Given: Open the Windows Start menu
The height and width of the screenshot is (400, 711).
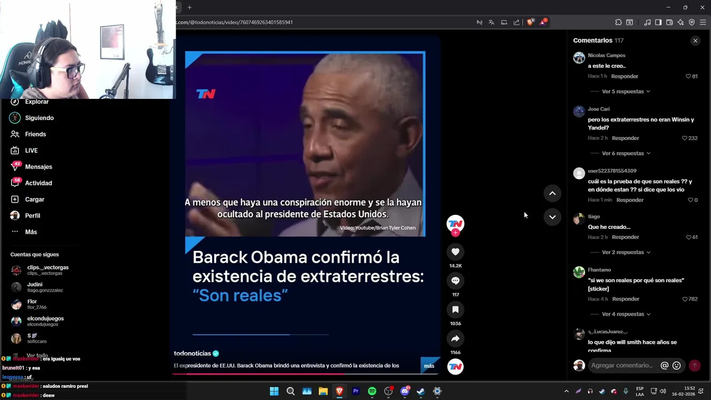Looking at the screenshot, I should (x=274, y=391).
